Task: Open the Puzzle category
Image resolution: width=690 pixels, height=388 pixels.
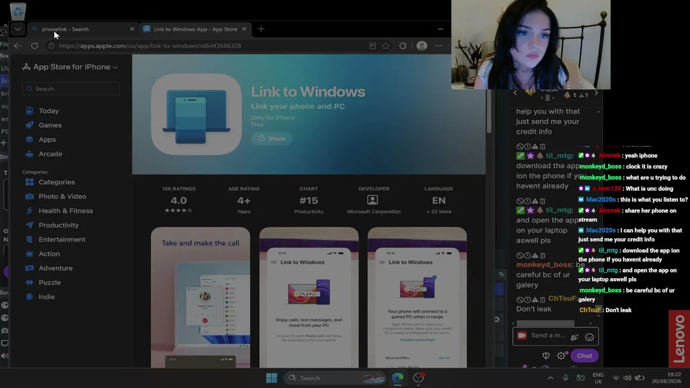Action: (x=50, y=282)
